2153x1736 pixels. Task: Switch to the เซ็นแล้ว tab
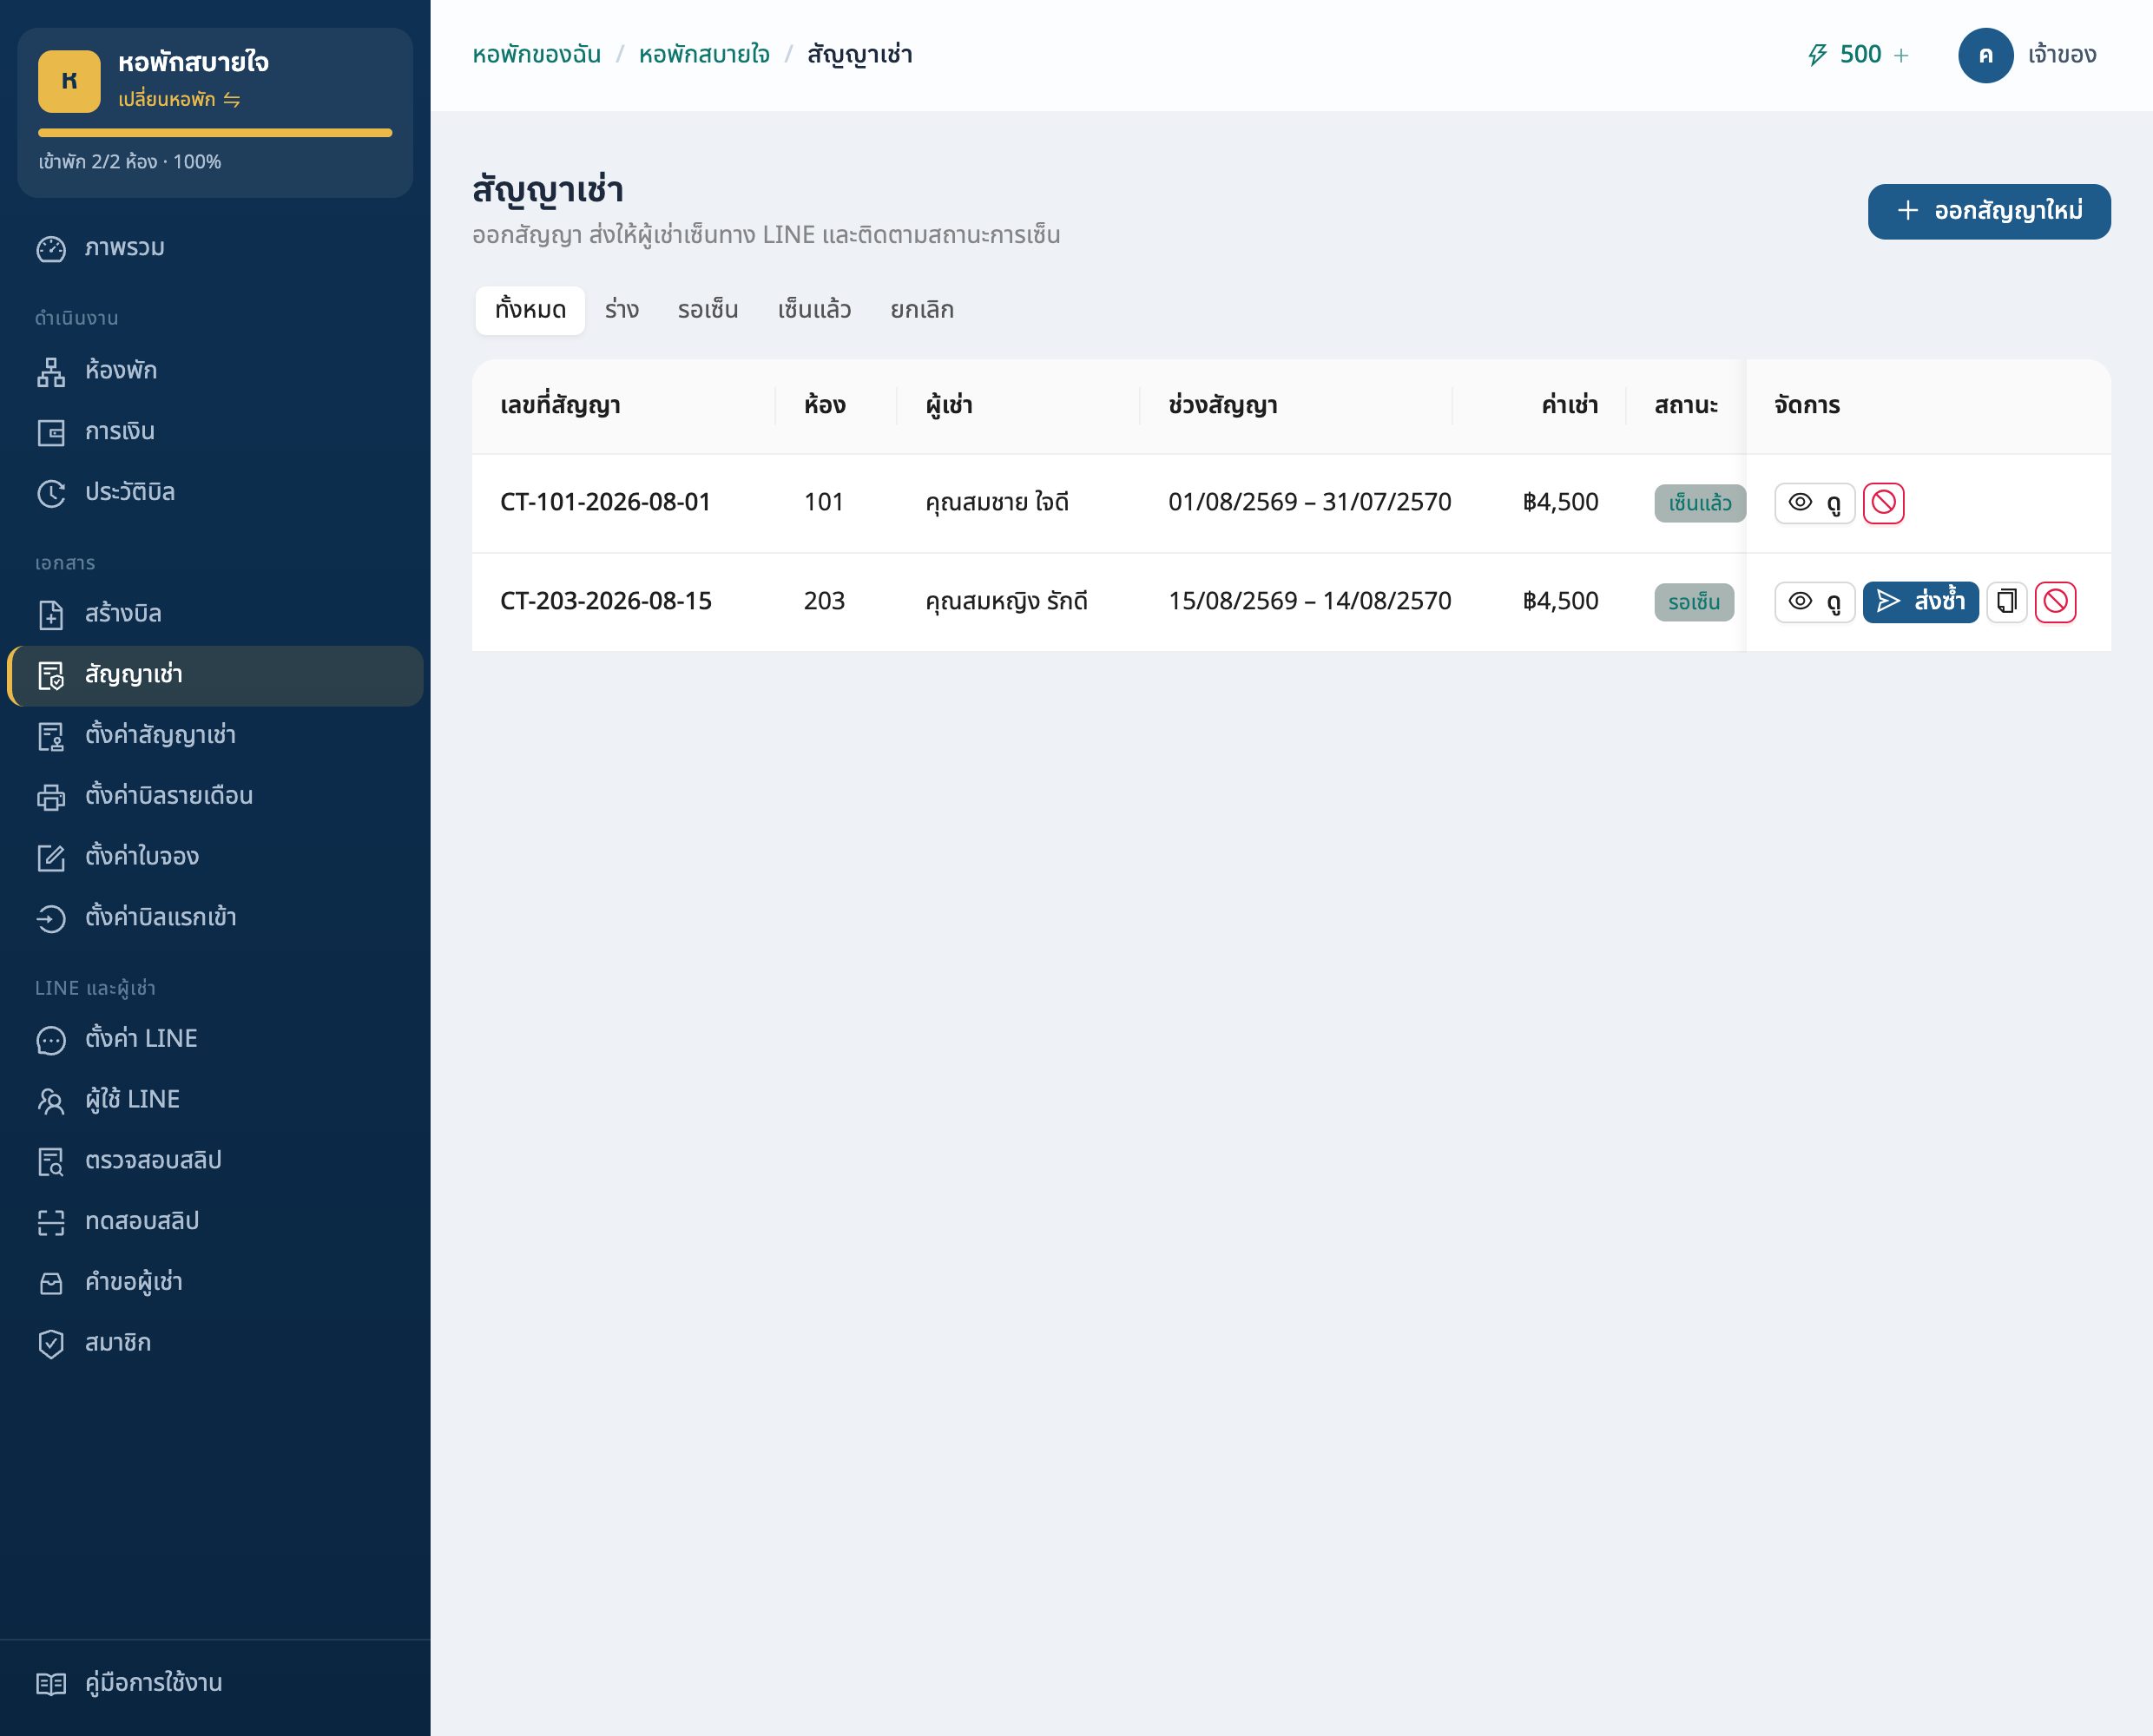(x=814, y=310)
